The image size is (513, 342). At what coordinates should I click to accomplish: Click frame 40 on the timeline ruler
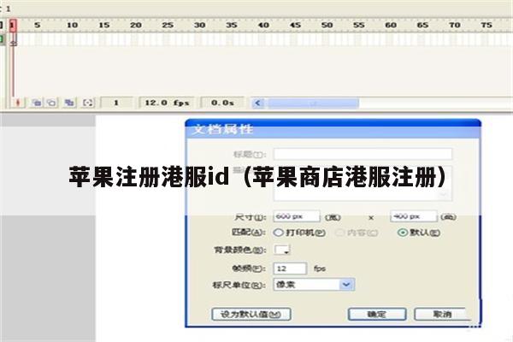263,25
